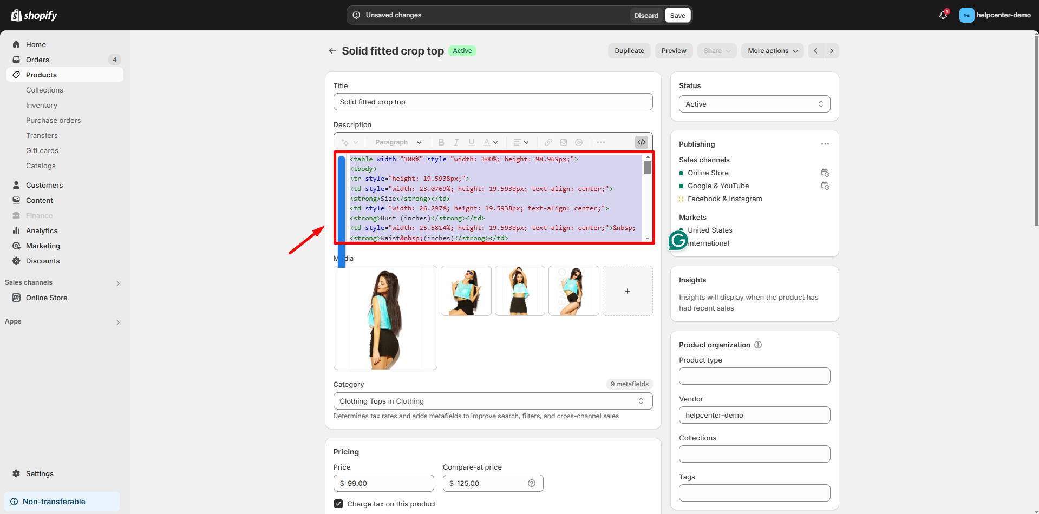Viewport: 1039px width, 514px height.
Task: Apply Underline formatting in the editor
Action: pos(471,142)
